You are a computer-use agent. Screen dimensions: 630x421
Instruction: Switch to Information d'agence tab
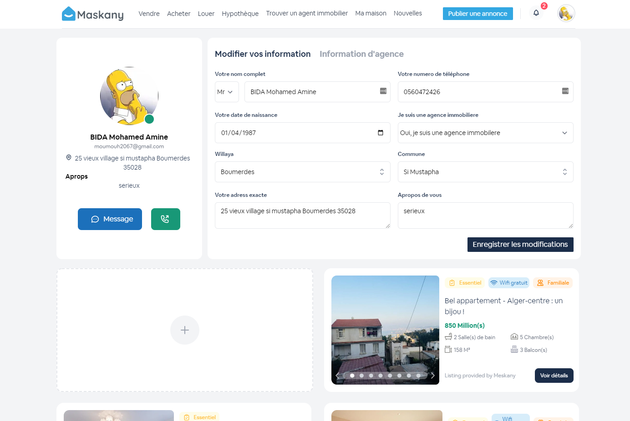(361, 54)
